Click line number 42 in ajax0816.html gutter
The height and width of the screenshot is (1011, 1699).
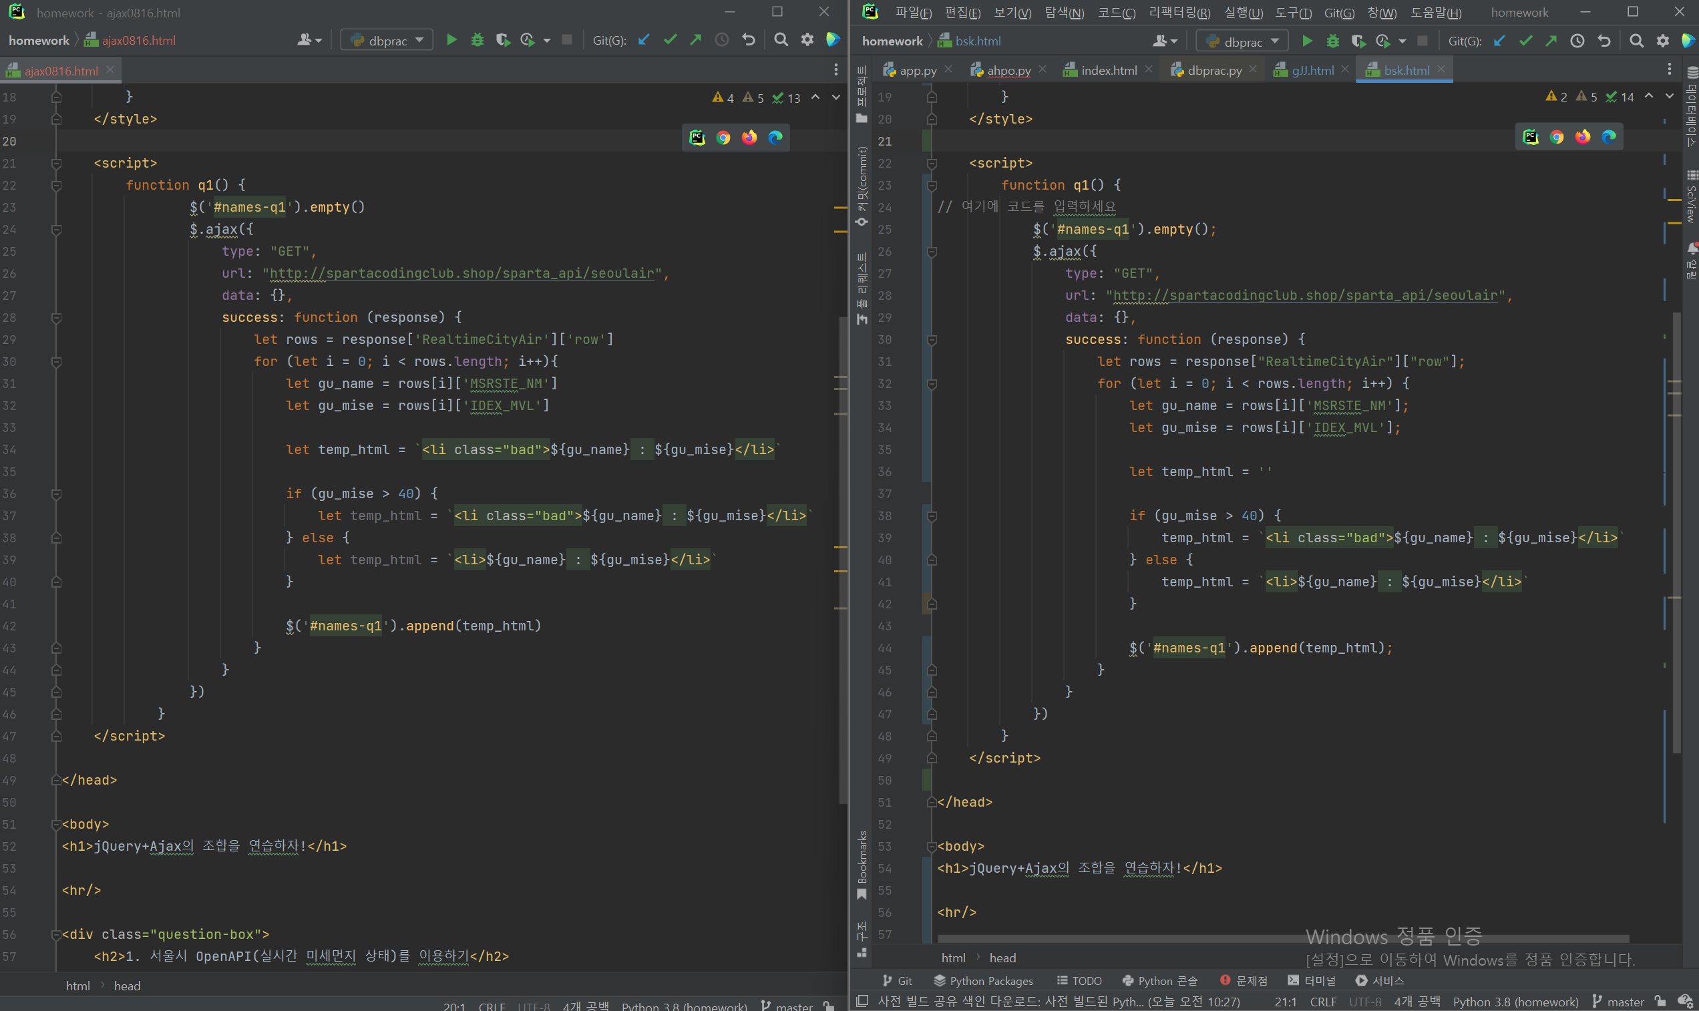pyautogui.click(x=9, y=626)
